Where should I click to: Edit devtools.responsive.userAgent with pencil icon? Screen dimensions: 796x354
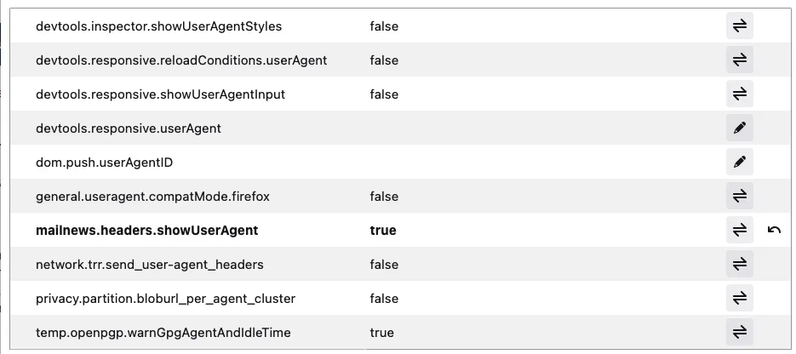pos(740,128)
